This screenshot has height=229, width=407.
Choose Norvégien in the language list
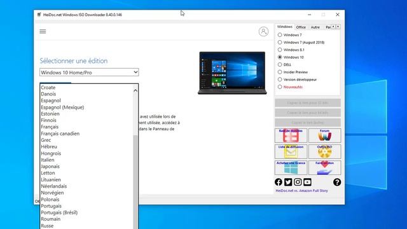click(x=86, y=193)
